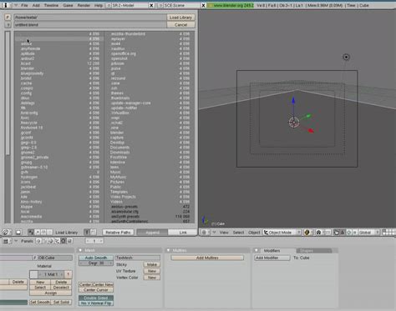Select the cache folder in the file list
396x311 pixels.
(26, 83)
